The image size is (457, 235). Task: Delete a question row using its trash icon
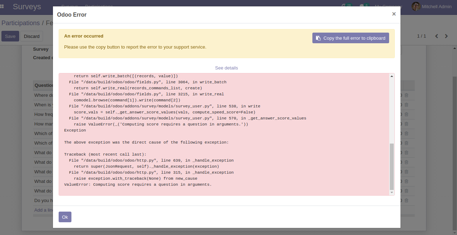pyautogui.click(x=406, y=95)
